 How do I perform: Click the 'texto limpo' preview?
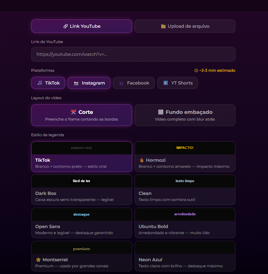point(185,181)
